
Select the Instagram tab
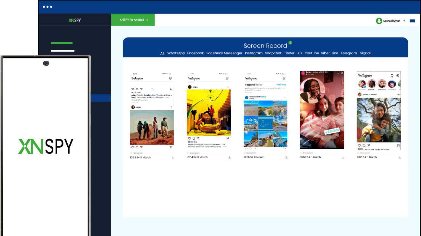point(254,53)
